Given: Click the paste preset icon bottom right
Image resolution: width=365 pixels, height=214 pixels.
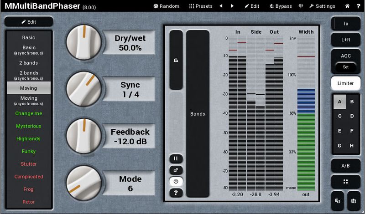Looking at the screenshot, I should (x=354, y=201).
